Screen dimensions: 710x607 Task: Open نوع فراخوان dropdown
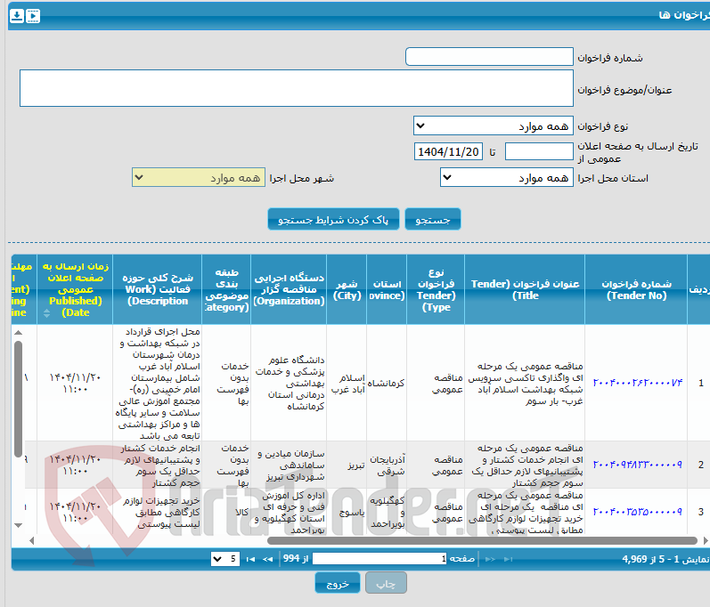(x=494, y=125)
